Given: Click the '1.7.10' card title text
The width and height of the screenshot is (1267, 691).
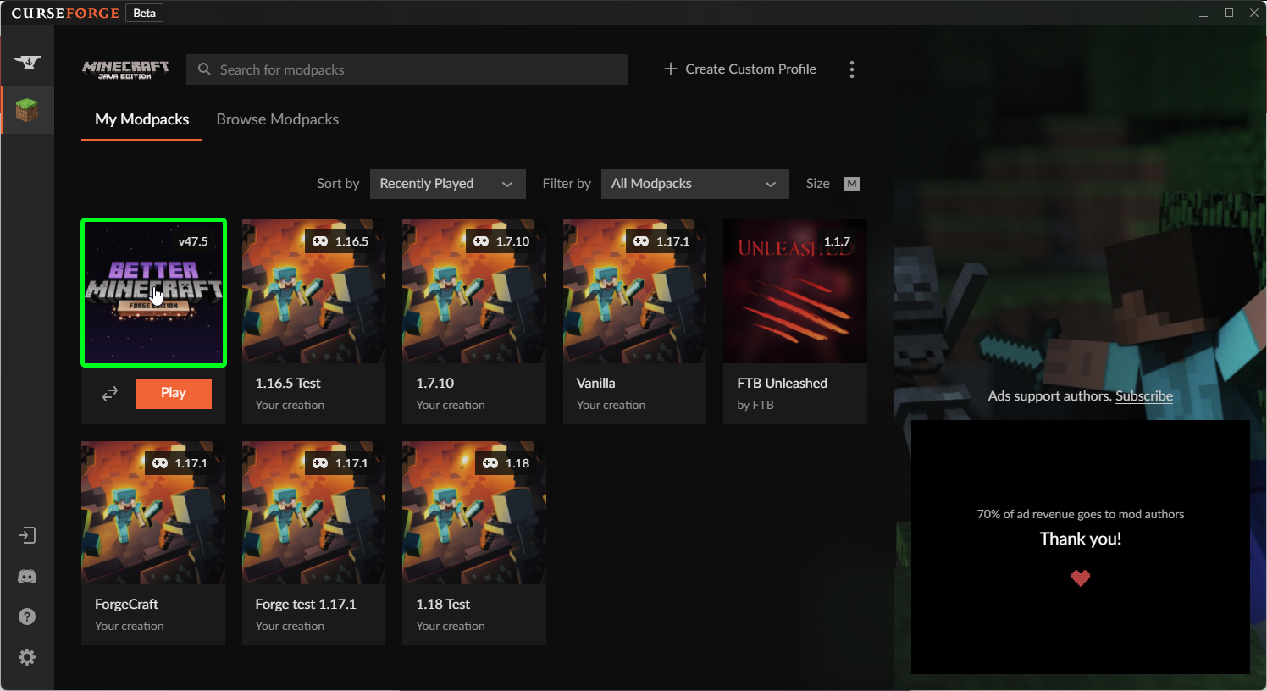Looking at the screenshot, I should click(434, 383).
